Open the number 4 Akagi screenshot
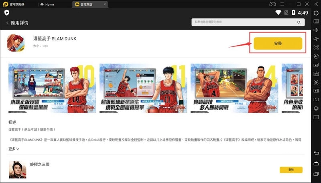The height and width of the screenshot is (183, 321). coord(234,88)
